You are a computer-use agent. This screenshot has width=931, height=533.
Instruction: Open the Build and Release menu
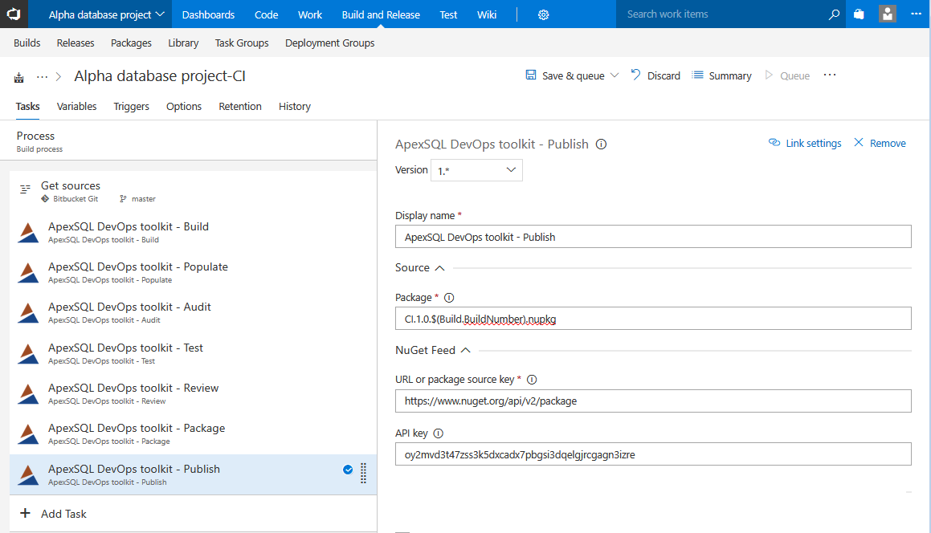(x=381, y=14)
